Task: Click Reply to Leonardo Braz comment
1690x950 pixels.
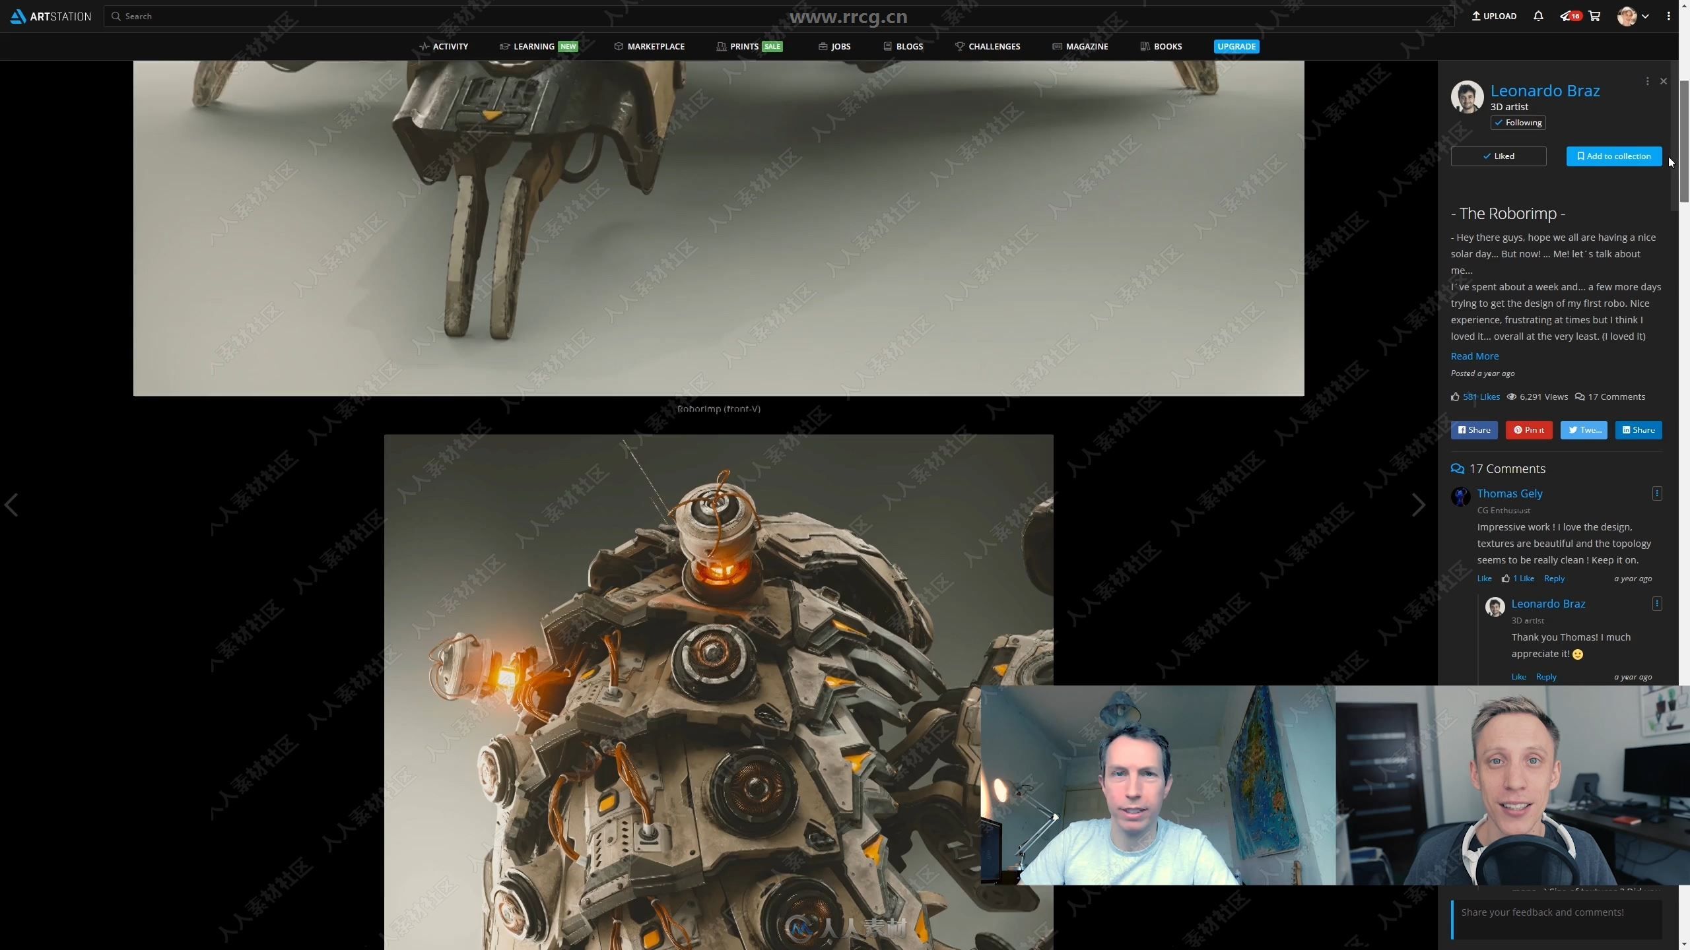Action: pyautogui.click(x=1546, y=676)
